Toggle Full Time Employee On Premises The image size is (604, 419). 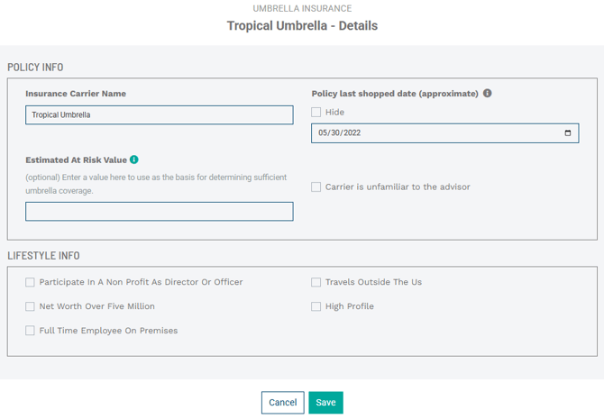[x=31, y=331]
